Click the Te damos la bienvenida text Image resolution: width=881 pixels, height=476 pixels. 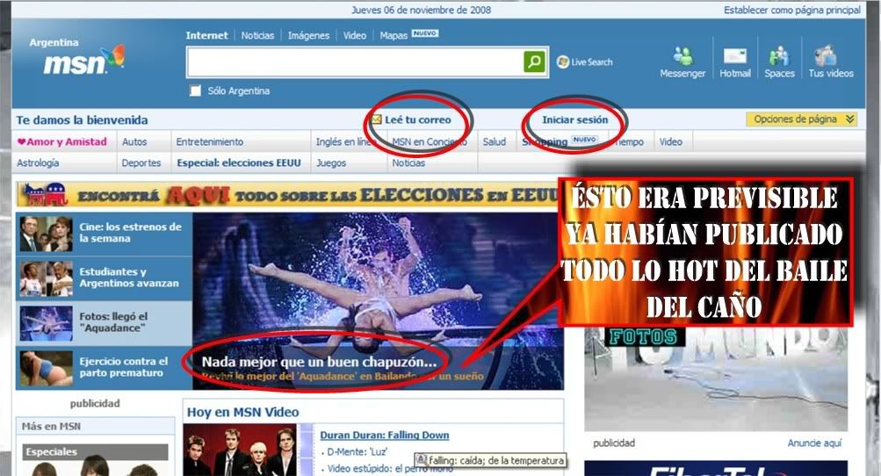(x=82, y=119)
